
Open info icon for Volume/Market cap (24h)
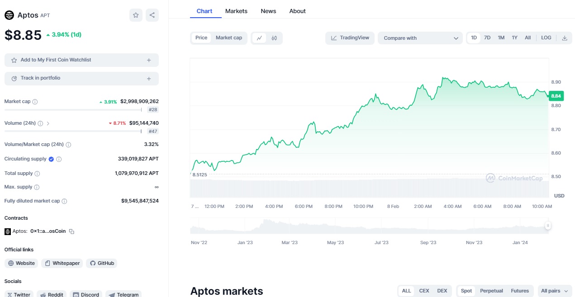[68, 145]
